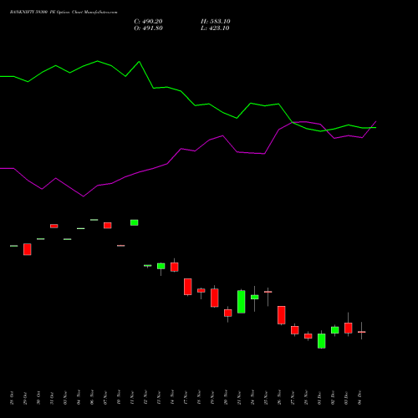Click the 06 Nov date label
Image resolution: width=418 pixels, height=418 pixels.
coord(92,397)
